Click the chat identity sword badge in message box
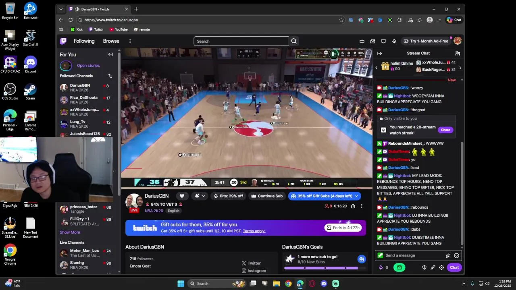The width and height of the screenshot is (516, 290). pos(380,255)
